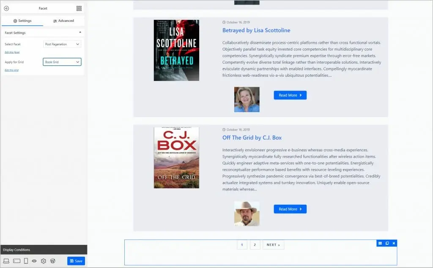Image resolution: width=433 pixels, height=268 pixels.
Task: Switch to desktop preview mode
Action: tap(6, 261)
